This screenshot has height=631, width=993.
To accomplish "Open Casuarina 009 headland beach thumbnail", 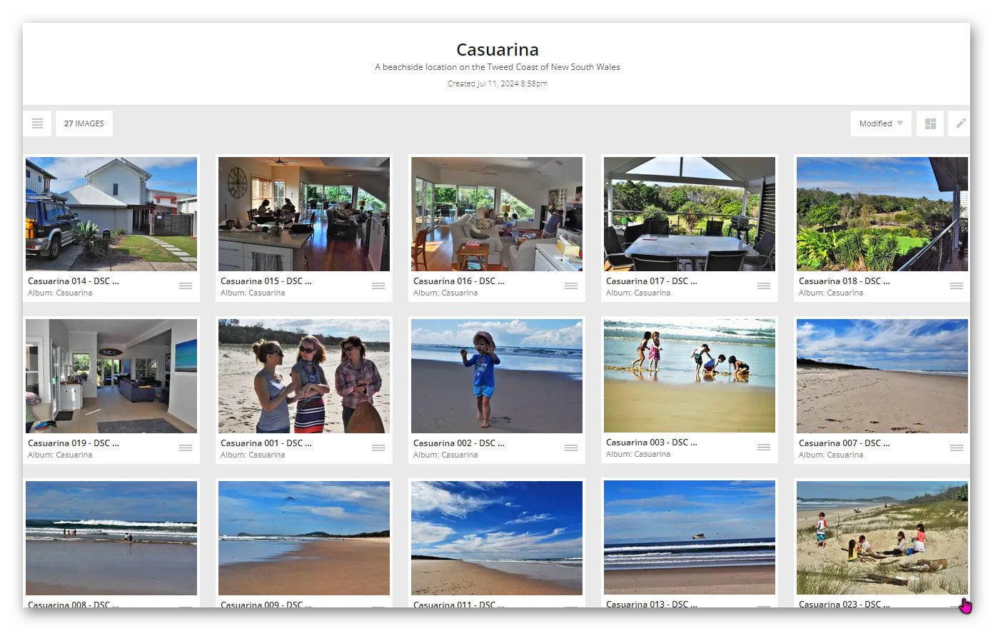I will coord(304,538).
